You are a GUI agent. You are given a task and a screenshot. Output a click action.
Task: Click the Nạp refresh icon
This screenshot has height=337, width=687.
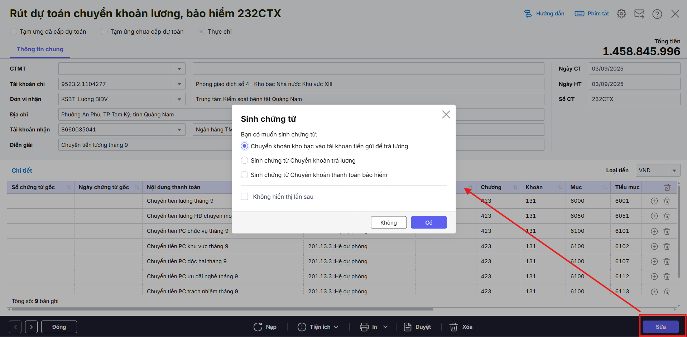pyautogui.click(x=258, y=327)
